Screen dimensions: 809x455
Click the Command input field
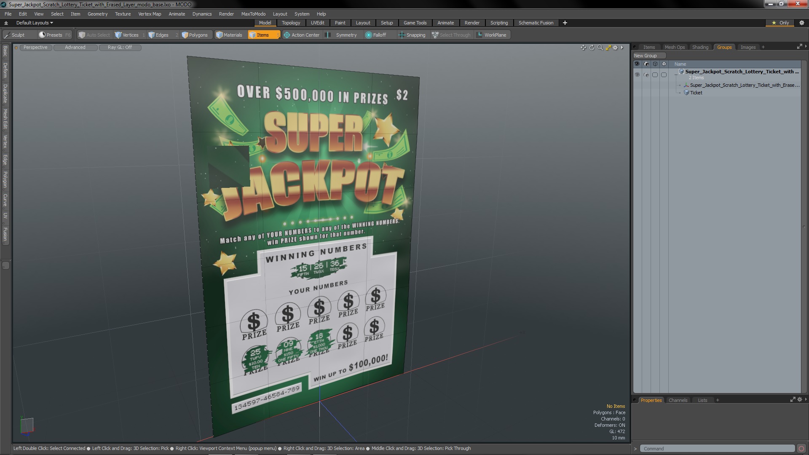coord(716,449)
